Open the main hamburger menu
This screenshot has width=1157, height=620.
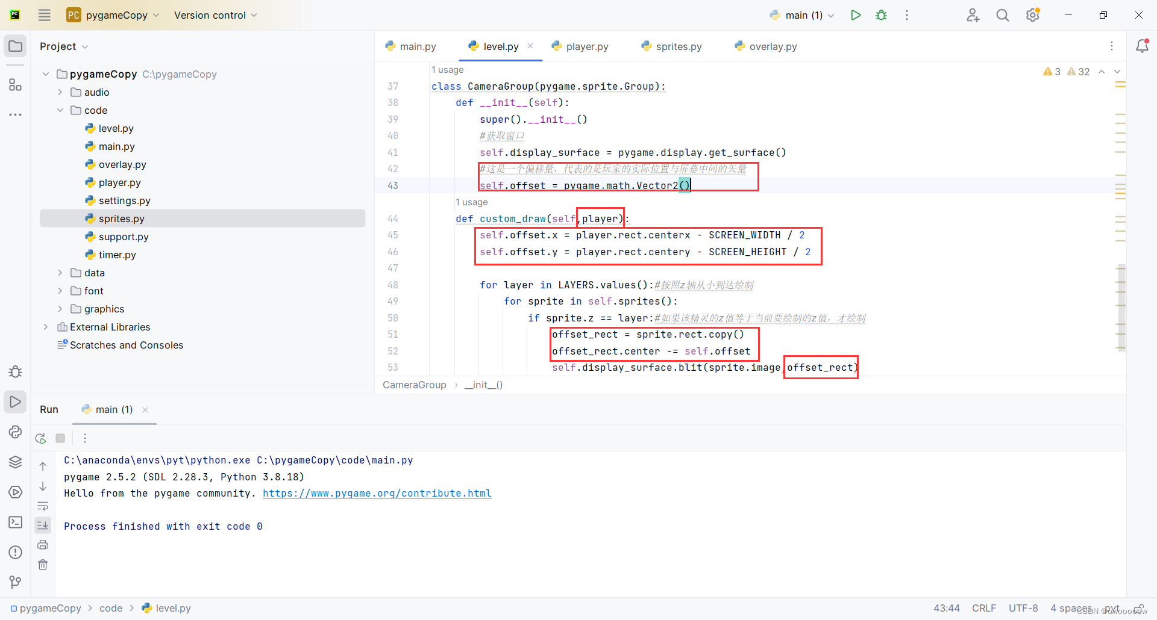[x=45, y=15]
